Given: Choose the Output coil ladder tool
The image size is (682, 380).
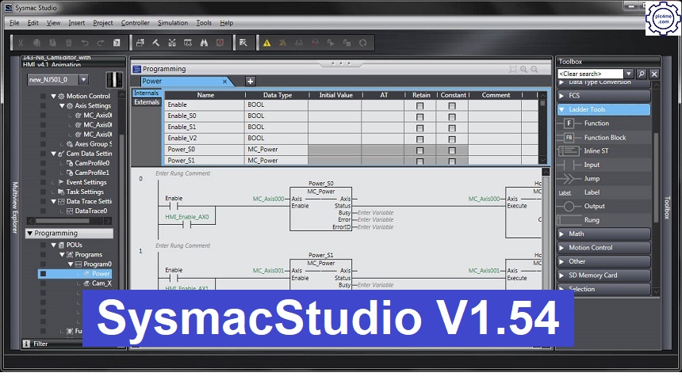Looking at the screenshot, I should click(594, 206).
